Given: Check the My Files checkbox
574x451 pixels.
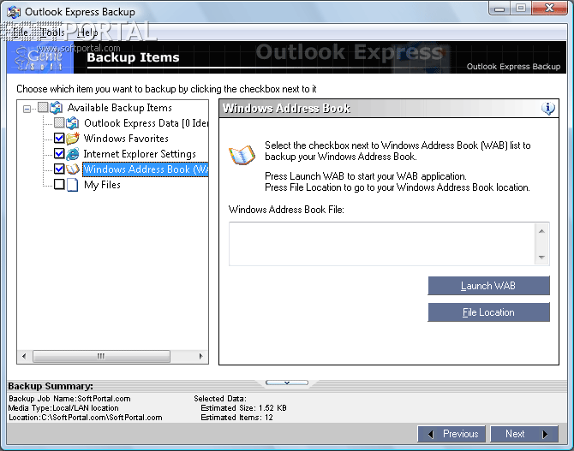Looking at the screenshot, I should [59, 184].
